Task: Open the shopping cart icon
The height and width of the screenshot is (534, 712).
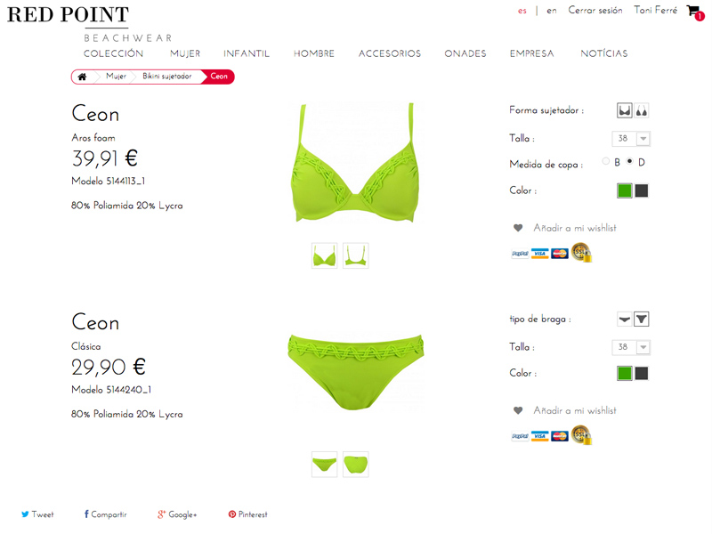Action: tap(694, 12)
